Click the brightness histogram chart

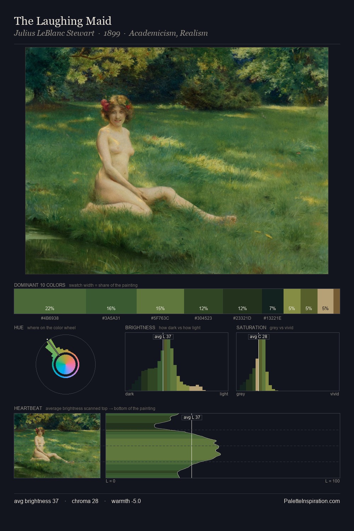click(x=177, y=362)
